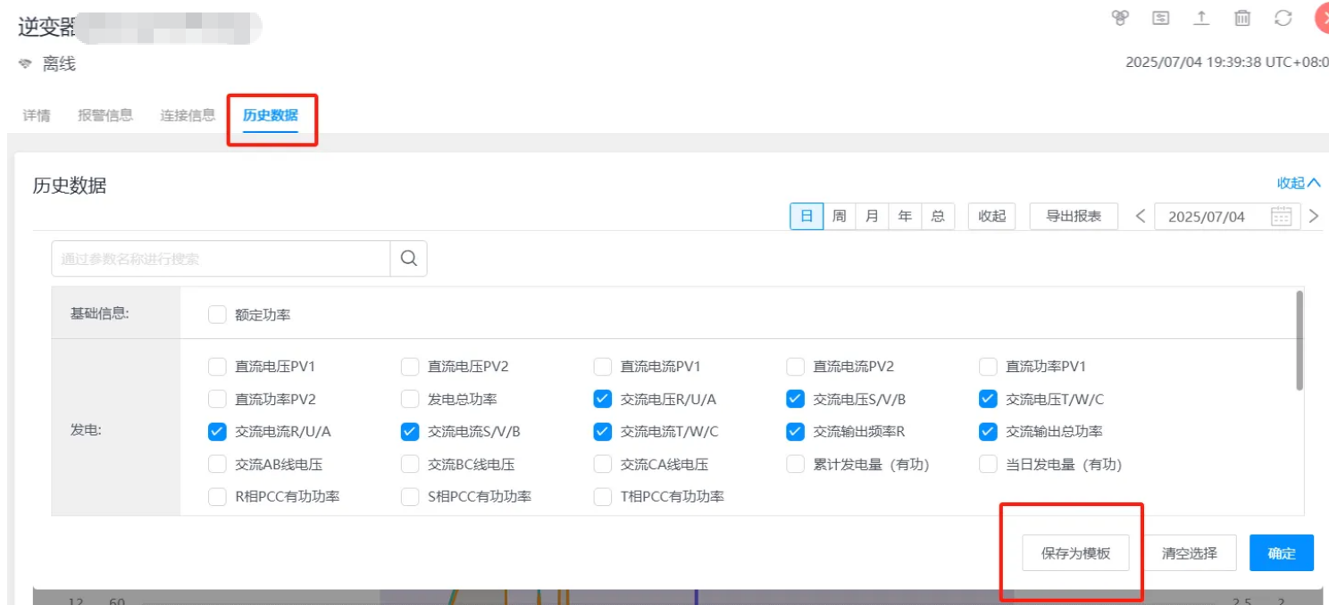Click the trash can delete icon
The image size is (1329, 605).
pyautogui.click(x=1242, y=18)
